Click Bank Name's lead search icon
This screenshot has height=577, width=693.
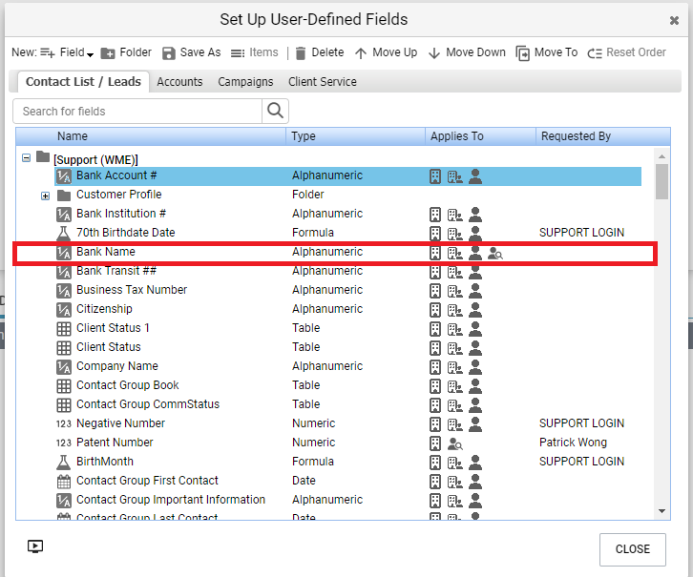click(495, 254)
